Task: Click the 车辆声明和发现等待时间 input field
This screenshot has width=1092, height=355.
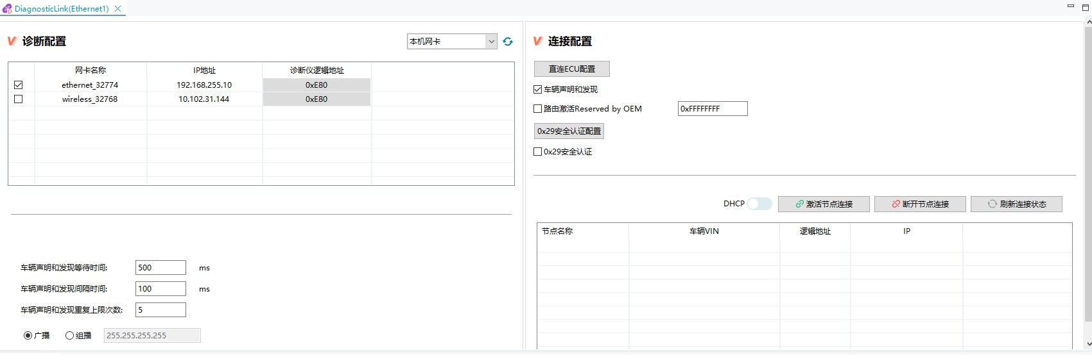Action: tap(160, 268)
